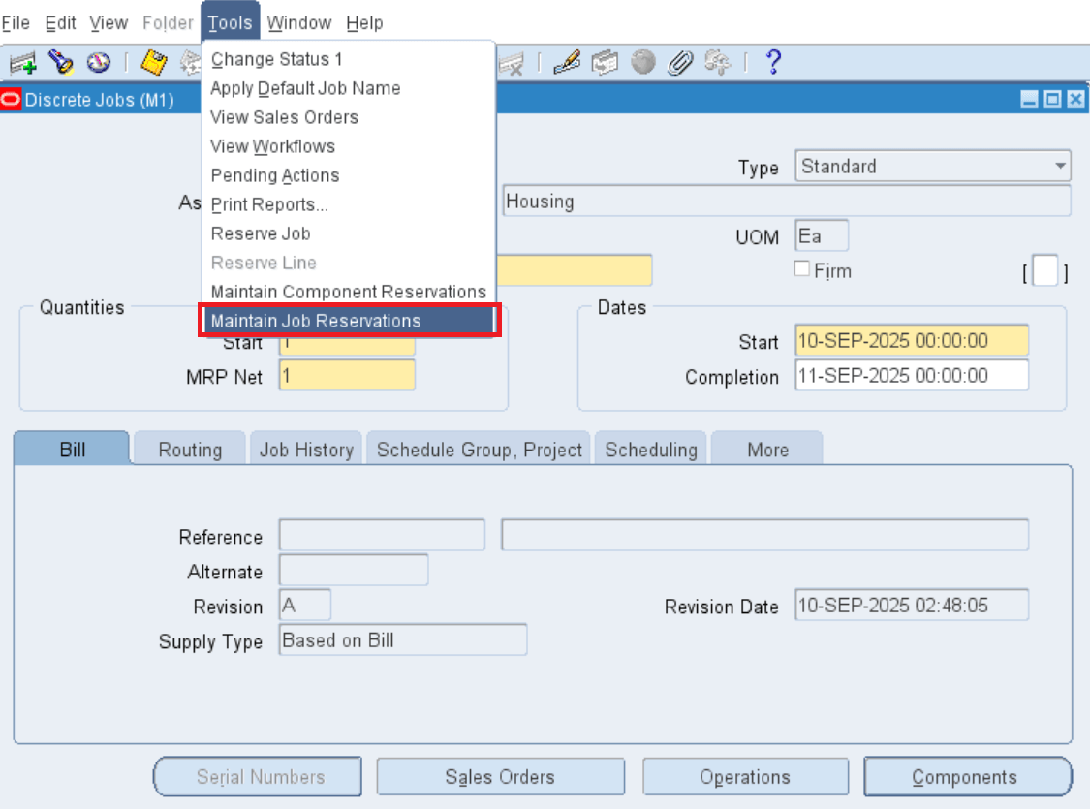The width and height of the screenshot is (1090, 809).
Task: Click the Start date field
Action: point(912,341)
